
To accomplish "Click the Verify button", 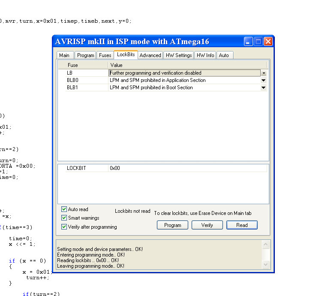I will click(x=207, y=225).
